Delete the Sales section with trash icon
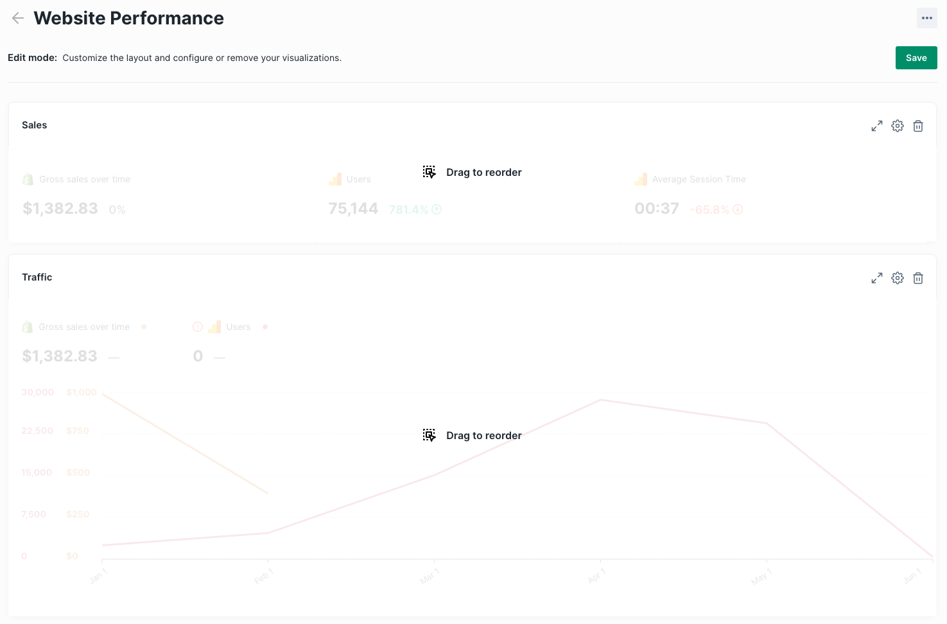This screenshot has width=947, height=624. (x=918, y=126)
